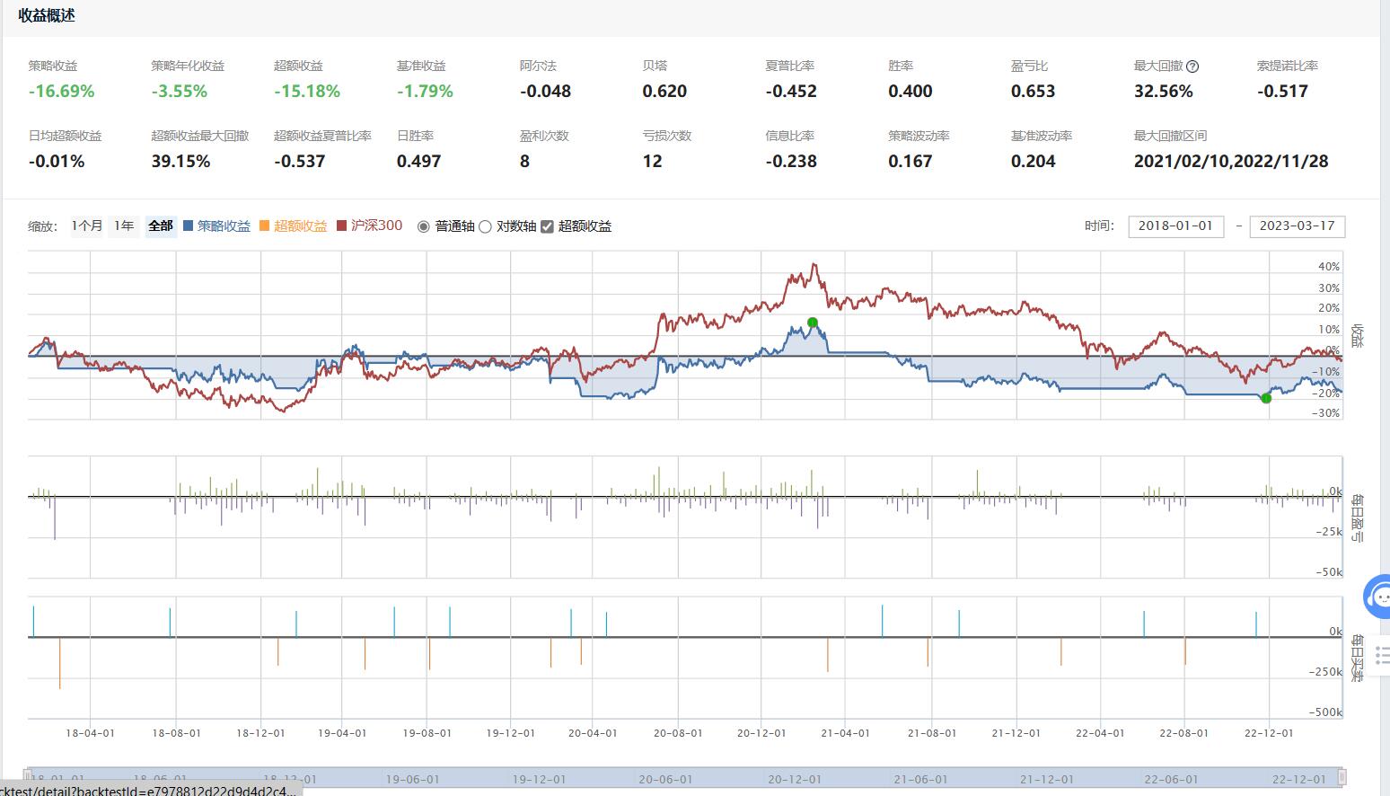
Task: Open the customer service chat robot icon
Action: [1378, 597]
